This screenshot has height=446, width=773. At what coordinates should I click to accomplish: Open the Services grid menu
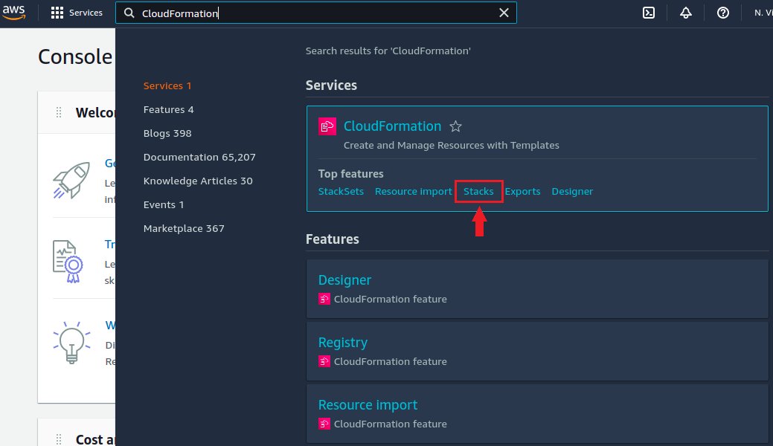[x=77, y=13]
